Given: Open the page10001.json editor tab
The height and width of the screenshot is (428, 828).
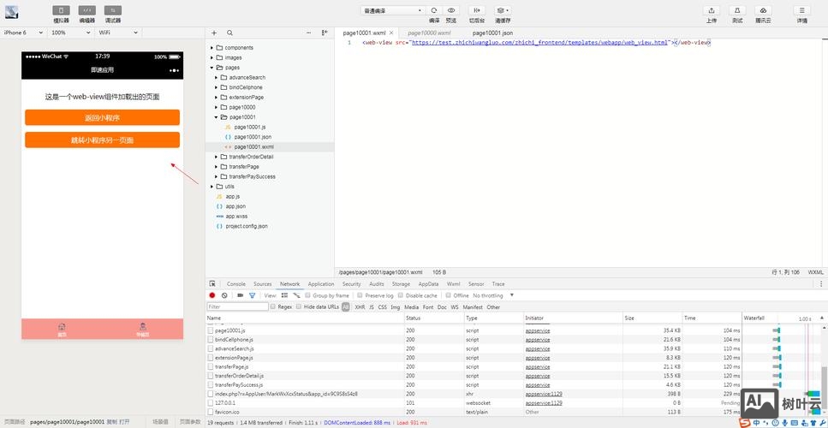Looking at the screenshot, I should (492, 33).
